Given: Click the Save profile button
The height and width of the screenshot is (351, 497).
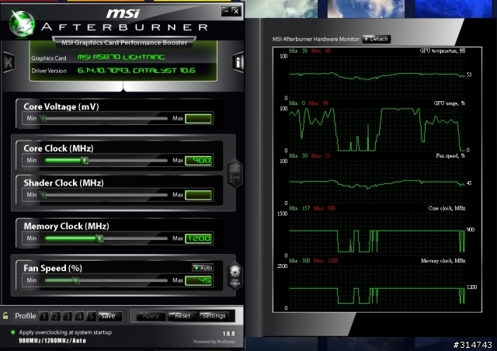Looking at the screenshot, I should coord(109,316).
